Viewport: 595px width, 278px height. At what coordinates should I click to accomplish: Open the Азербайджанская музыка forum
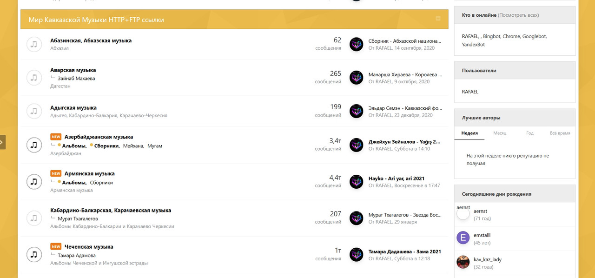(x=99, y=137)
